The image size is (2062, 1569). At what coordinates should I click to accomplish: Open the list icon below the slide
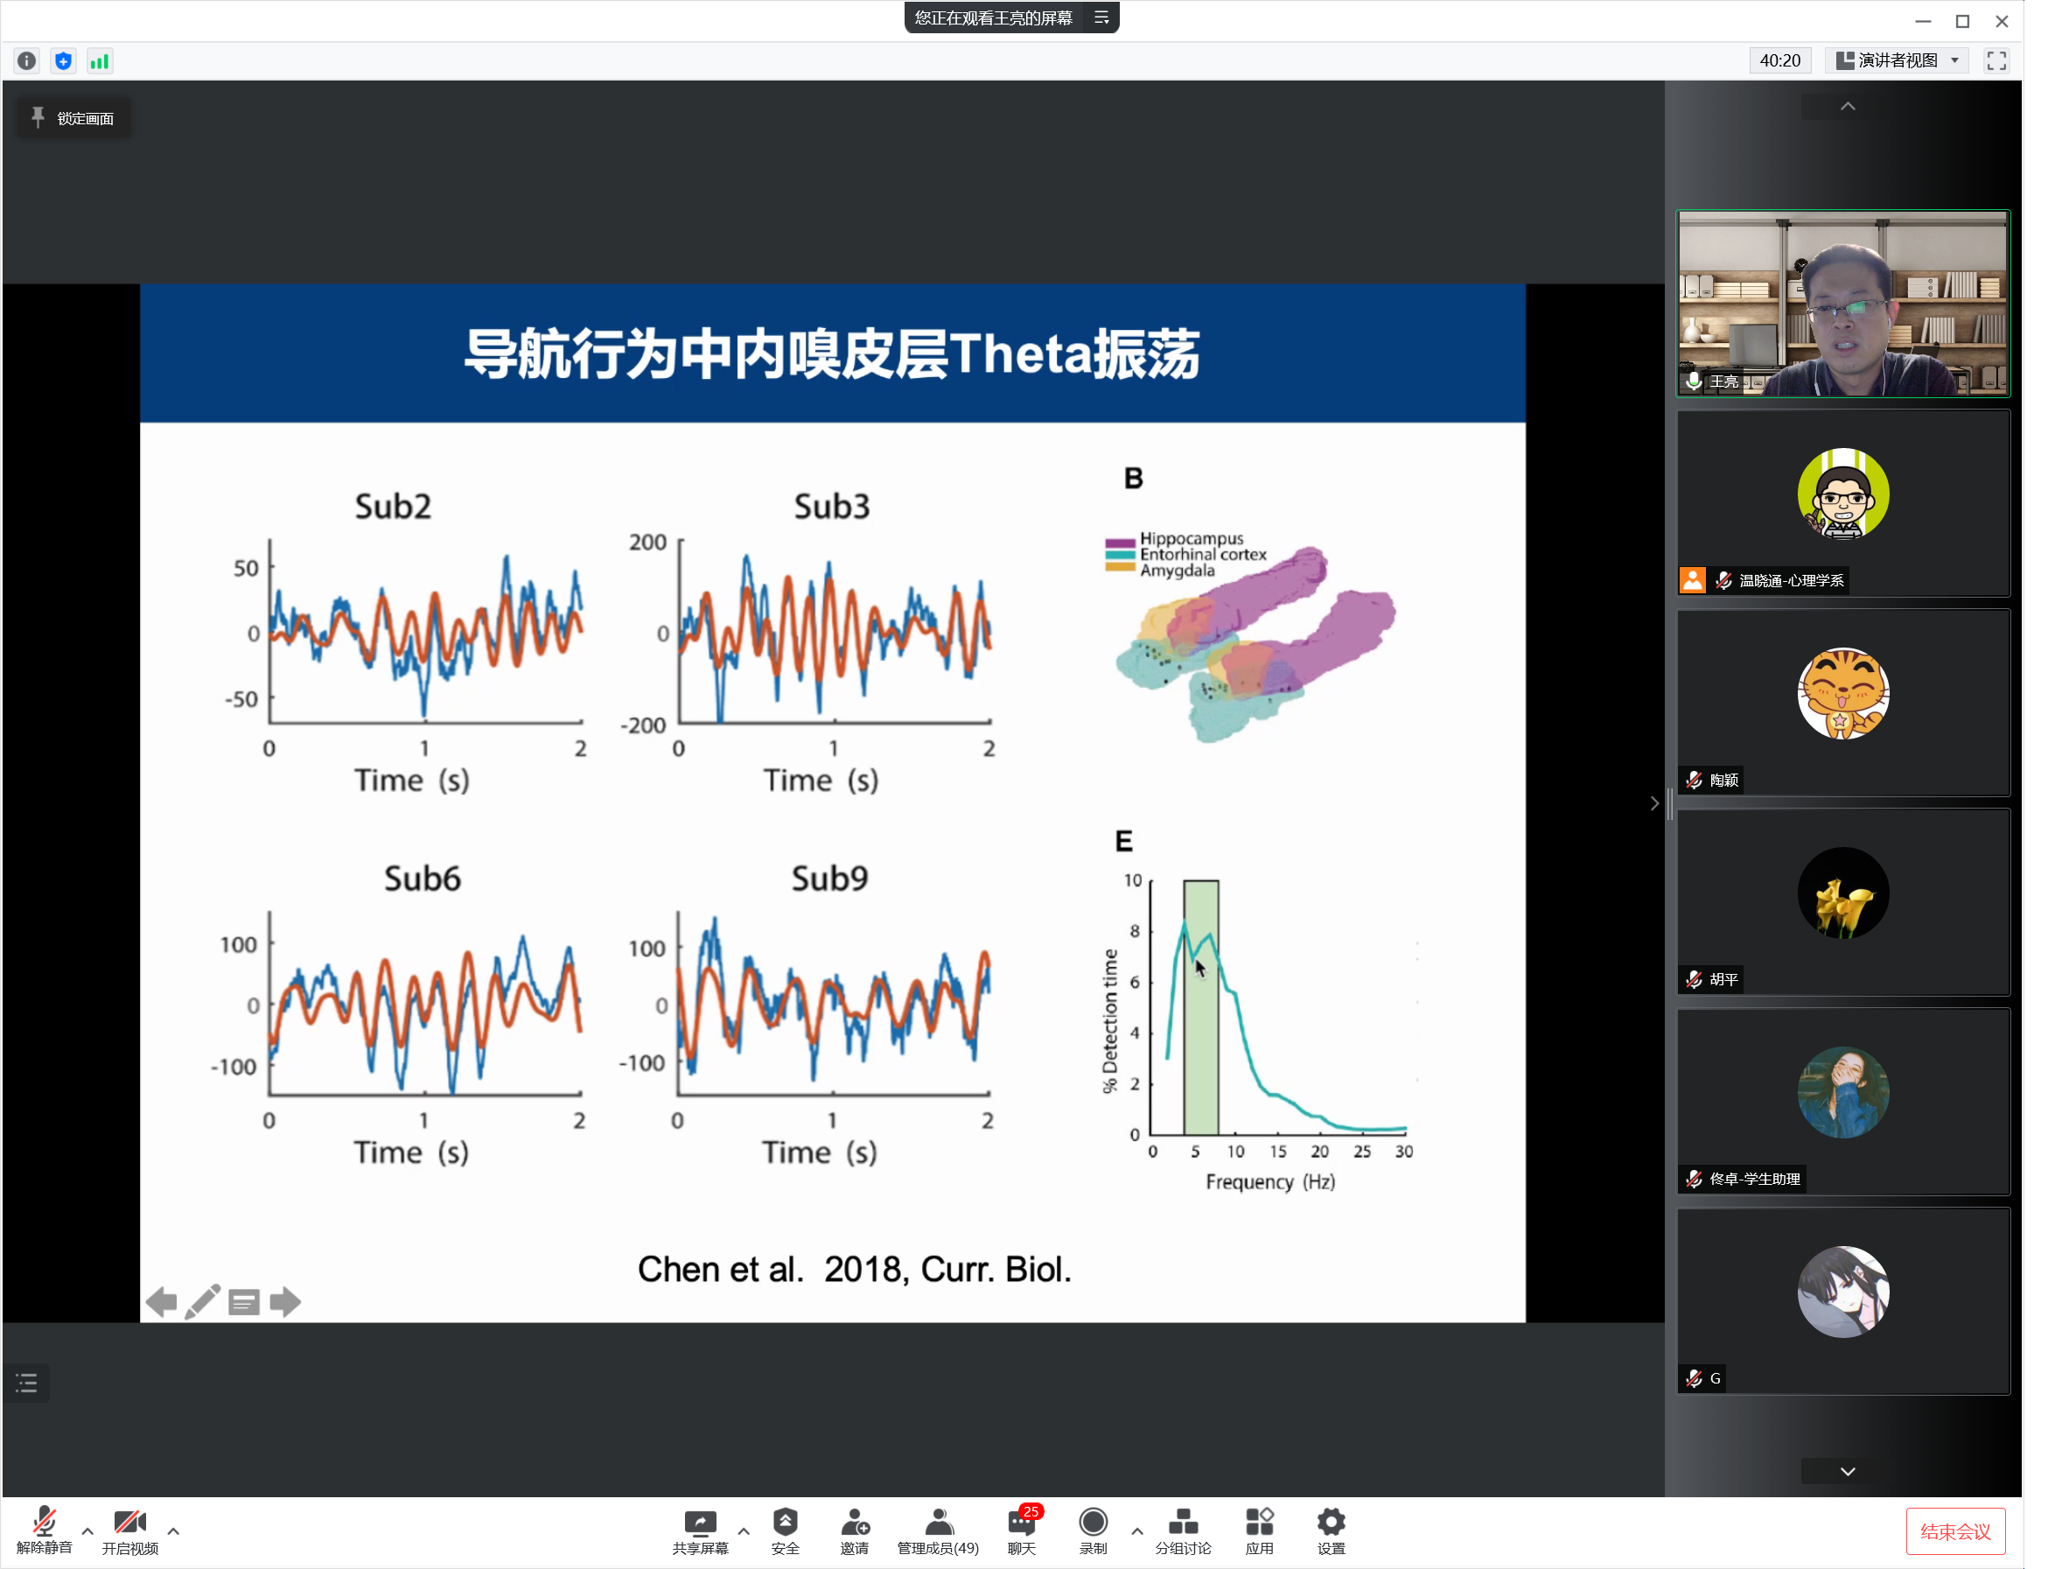click(27, 1383)
